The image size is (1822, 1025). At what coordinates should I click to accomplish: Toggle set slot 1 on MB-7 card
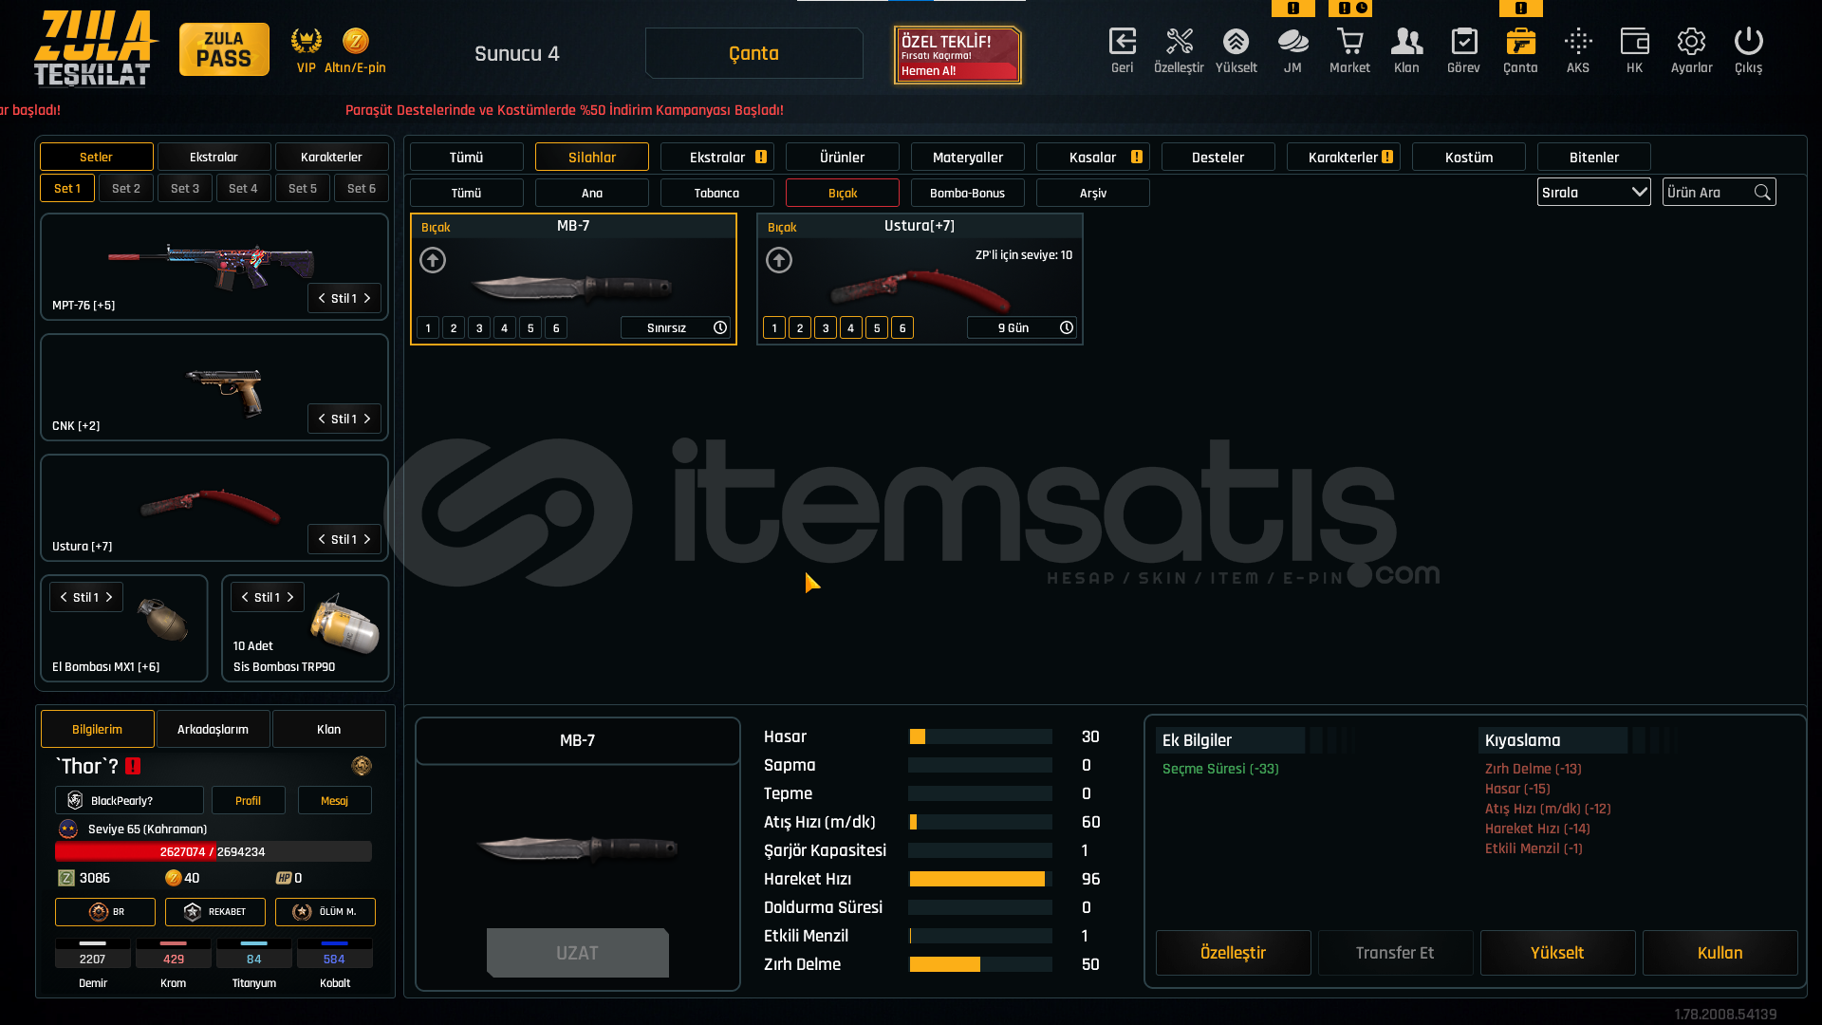point(428,328)
